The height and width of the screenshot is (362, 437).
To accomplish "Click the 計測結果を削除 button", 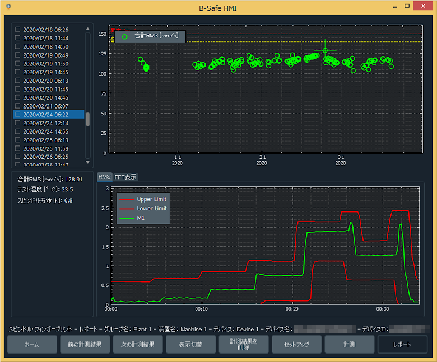I will 244,345.
